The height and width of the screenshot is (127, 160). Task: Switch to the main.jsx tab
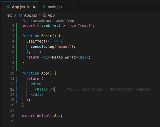[52, 7]
